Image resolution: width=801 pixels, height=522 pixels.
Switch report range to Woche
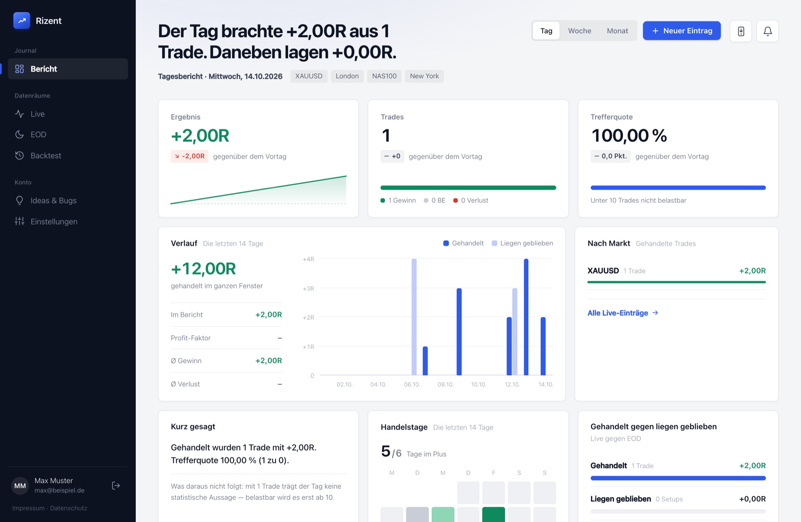(x=579, y=31)
